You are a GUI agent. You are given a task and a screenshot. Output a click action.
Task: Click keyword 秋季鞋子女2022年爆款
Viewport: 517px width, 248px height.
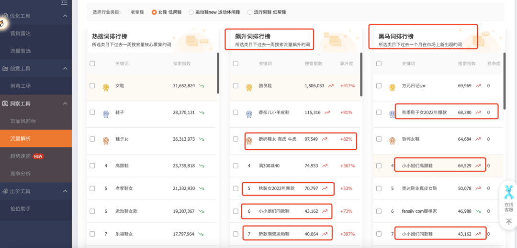424,113
